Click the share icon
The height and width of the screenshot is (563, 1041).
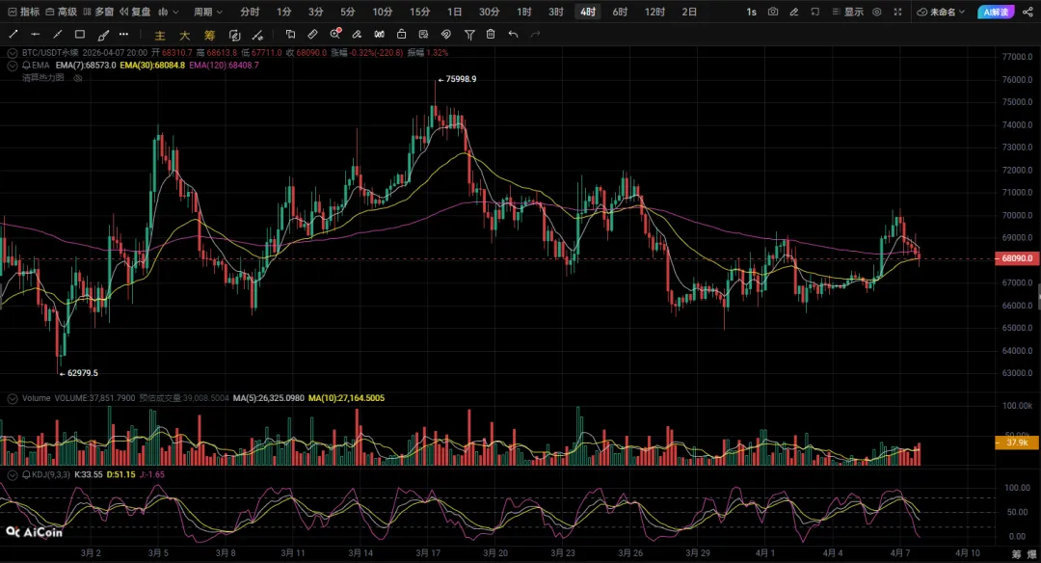click(x=1028, y=12)
